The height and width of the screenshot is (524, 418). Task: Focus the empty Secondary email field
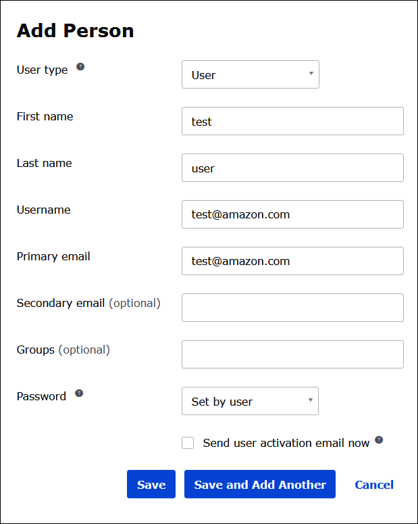click(292, 308)
